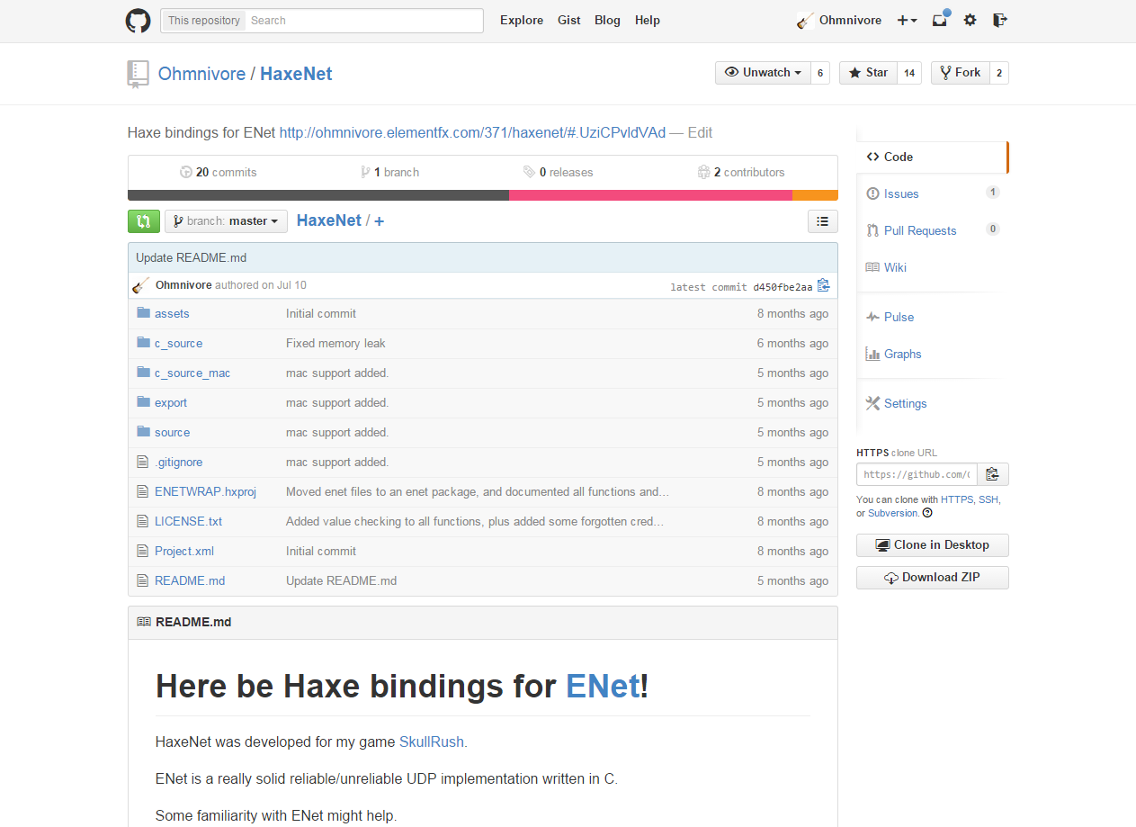Click the c_source folder icon
The width and height of the screenshot is (1136, 827).
click(x=143, y=343)
